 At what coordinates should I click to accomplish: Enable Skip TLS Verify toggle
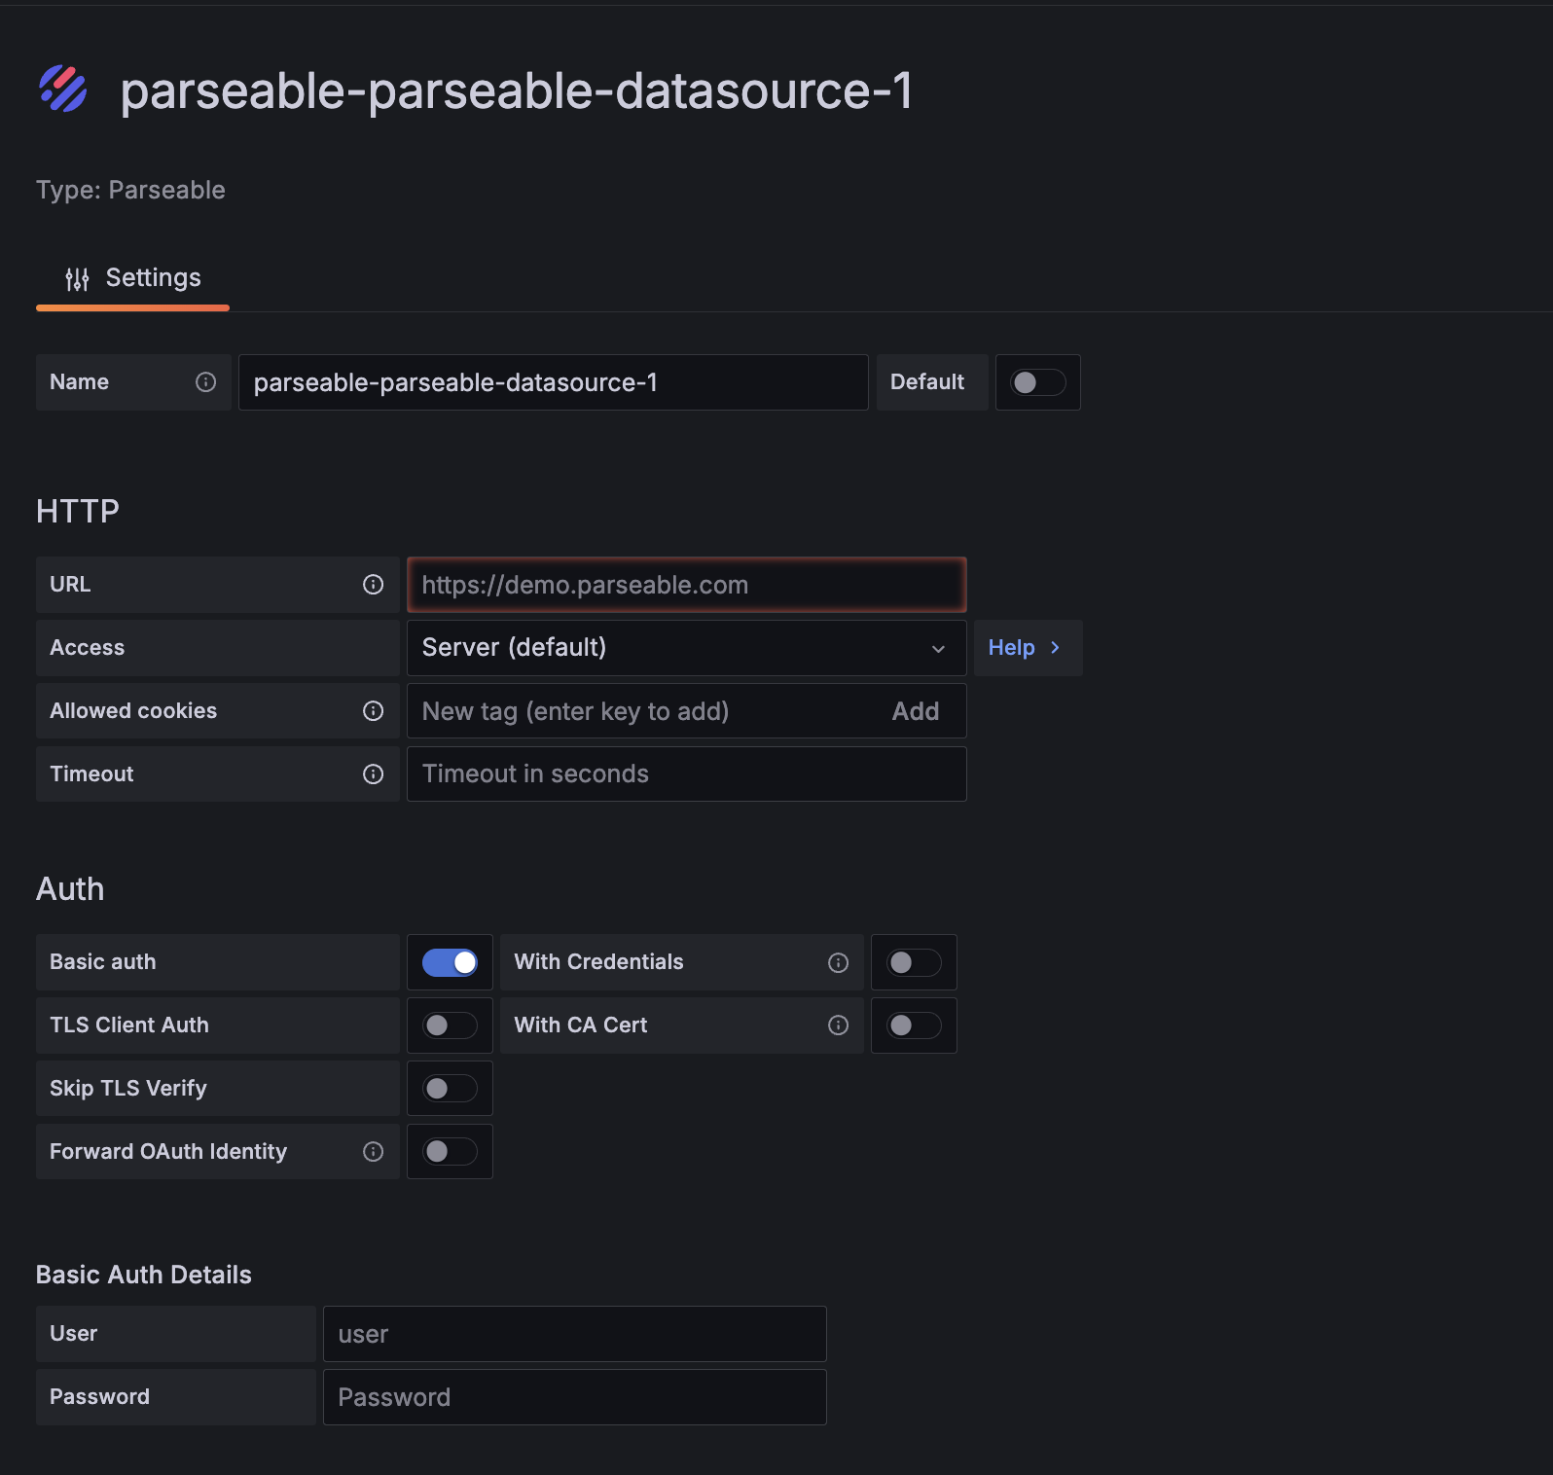tap(450, 1089)
